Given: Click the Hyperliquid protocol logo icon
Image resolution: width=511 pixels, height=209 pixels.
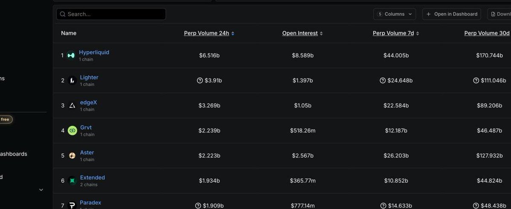Looking at the screenshot, I should [71, 55].
